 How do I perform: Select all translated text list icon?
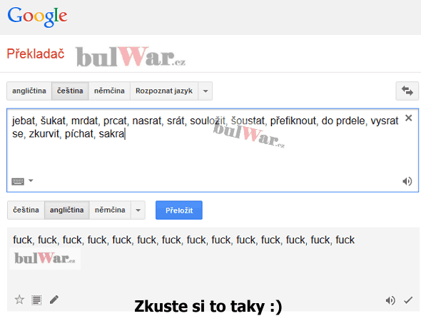coord(36,300)
